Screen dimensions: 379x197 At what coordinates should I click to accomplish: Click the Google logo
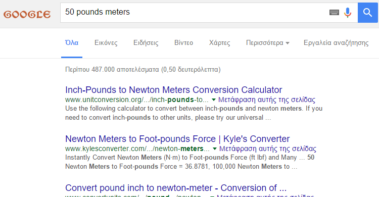27,14
